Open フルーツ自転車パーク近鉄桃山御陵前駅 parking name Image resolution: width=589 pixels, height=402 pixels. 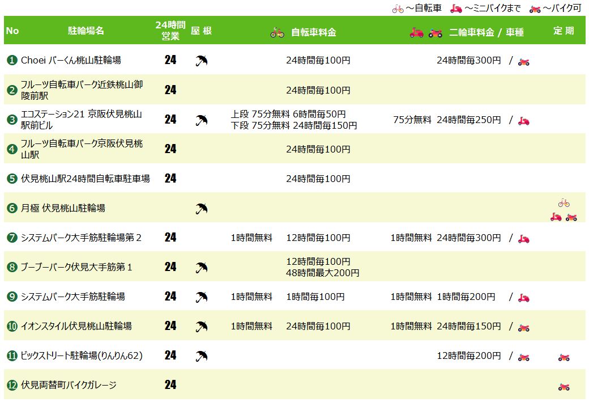coord(82,90)
